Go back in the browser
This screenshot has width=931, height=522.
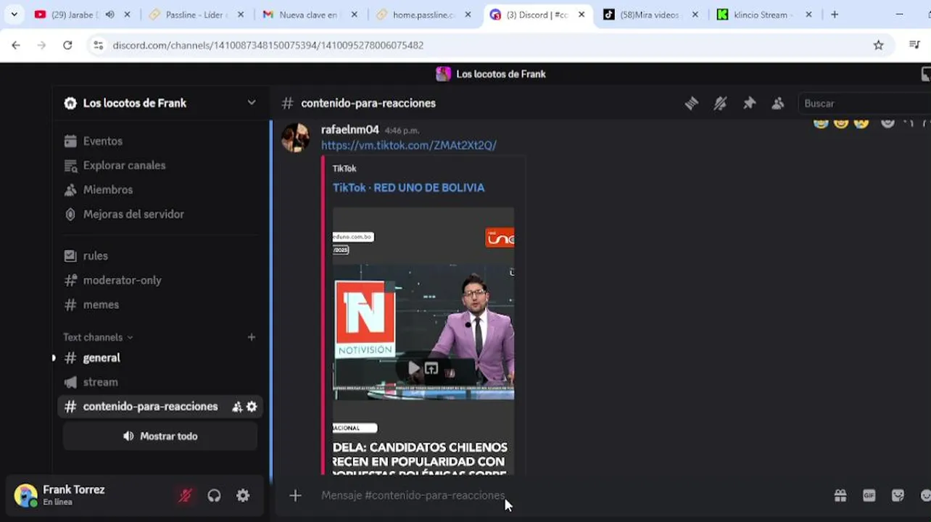[x=16, y=45]
